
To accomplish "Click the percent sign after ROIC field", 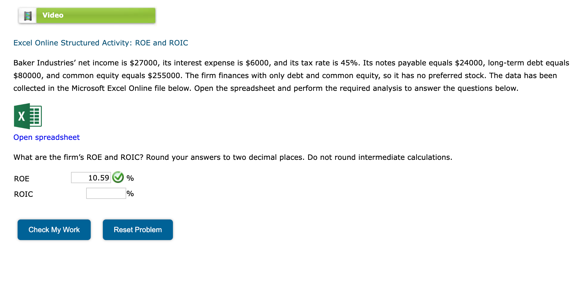I will click(130, 193).
